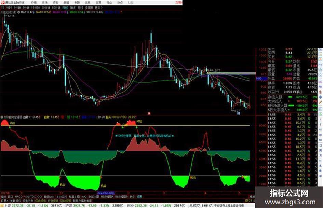
Task: Click the highlighted date marker 2022/12/30
Action: click(x=106, y=193)
